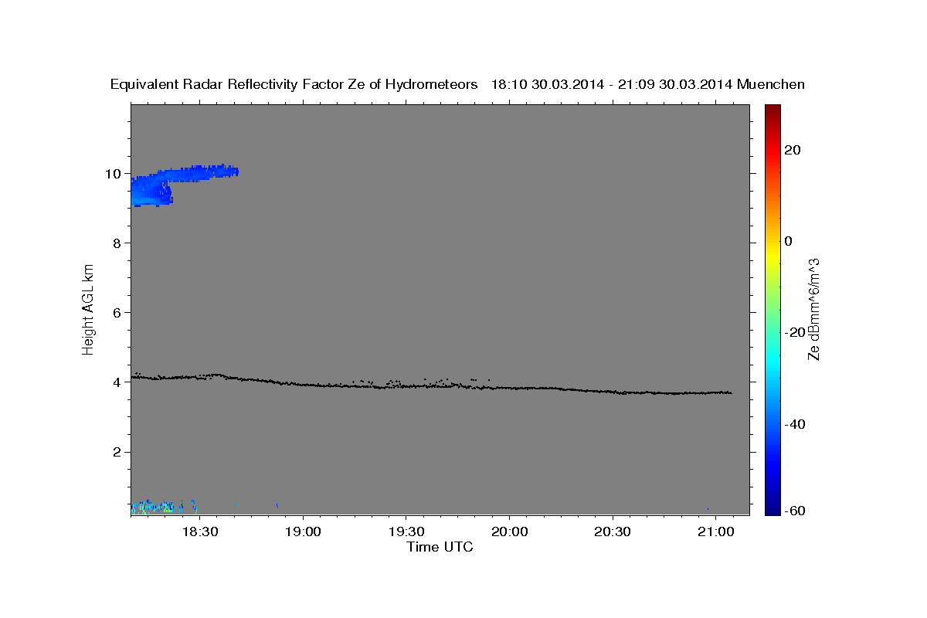Click the colorbar value -60 label
The width and height of the screenshot is (927, 618).
(x=795, y=511)
